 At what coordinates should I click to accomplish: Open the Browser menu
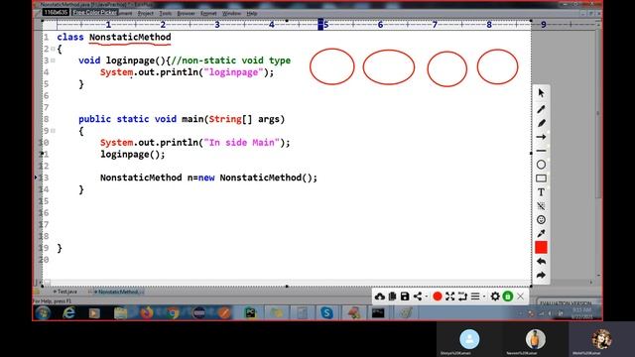tap(186, 13)
